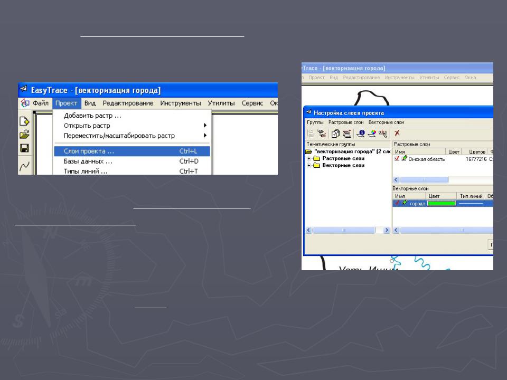This screenshot has height=380, width=507.
Task: Click the line type sample of города layer
Action: point(471,203)
